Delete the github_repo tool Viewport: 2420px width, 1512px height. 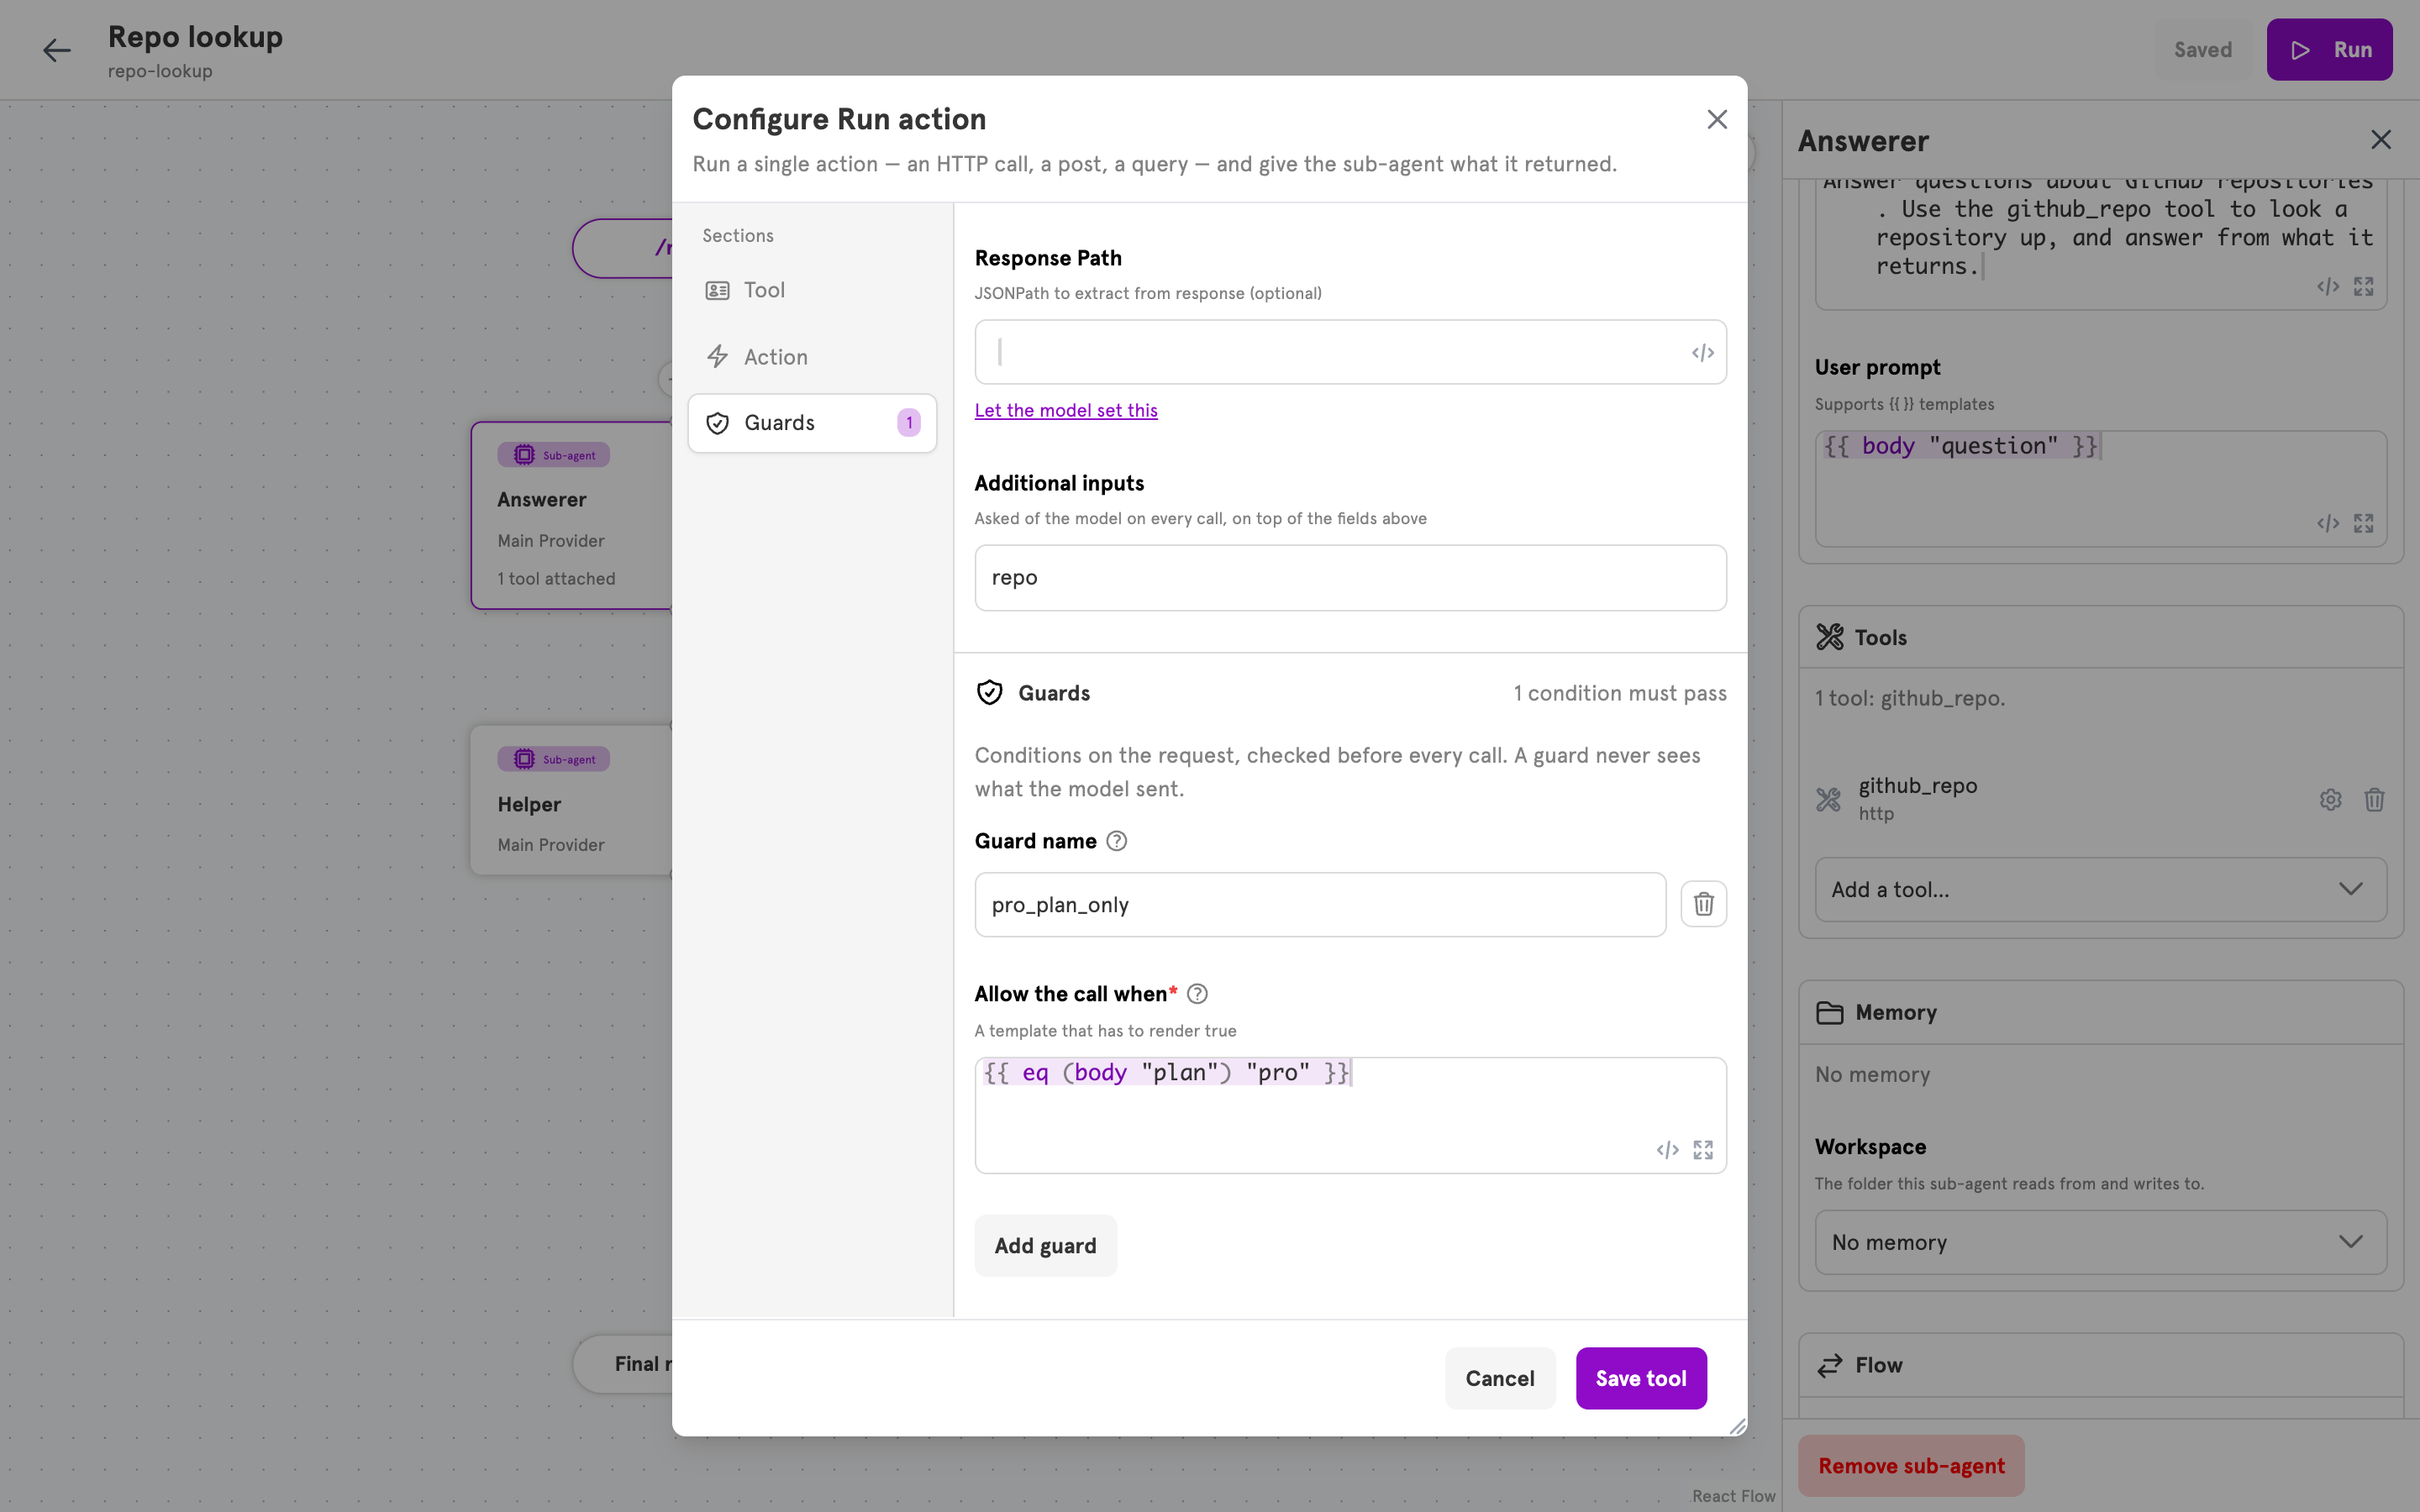click(x=2374, y=800)
